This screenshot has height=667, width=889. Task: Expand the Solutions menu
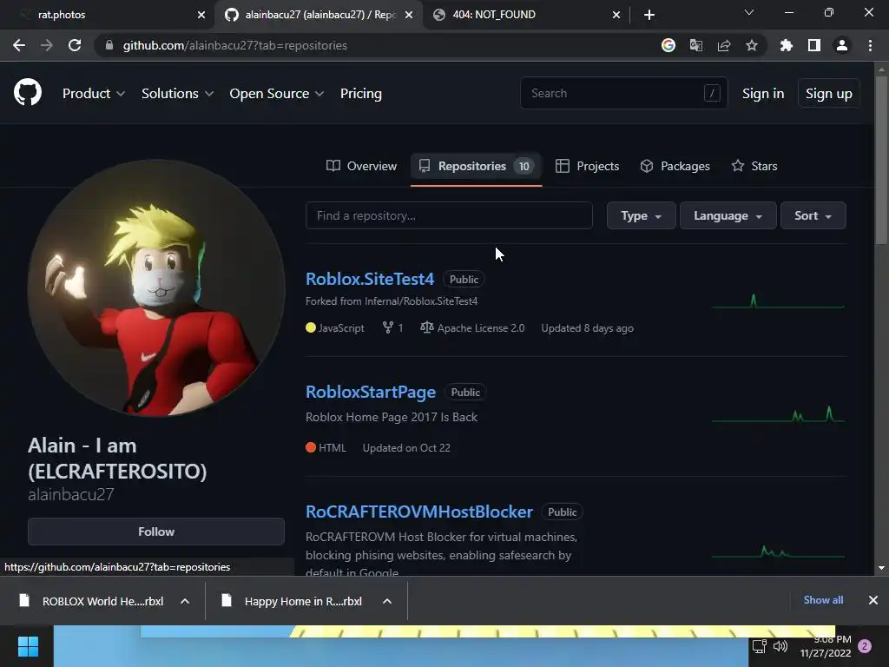coord(177,94)
